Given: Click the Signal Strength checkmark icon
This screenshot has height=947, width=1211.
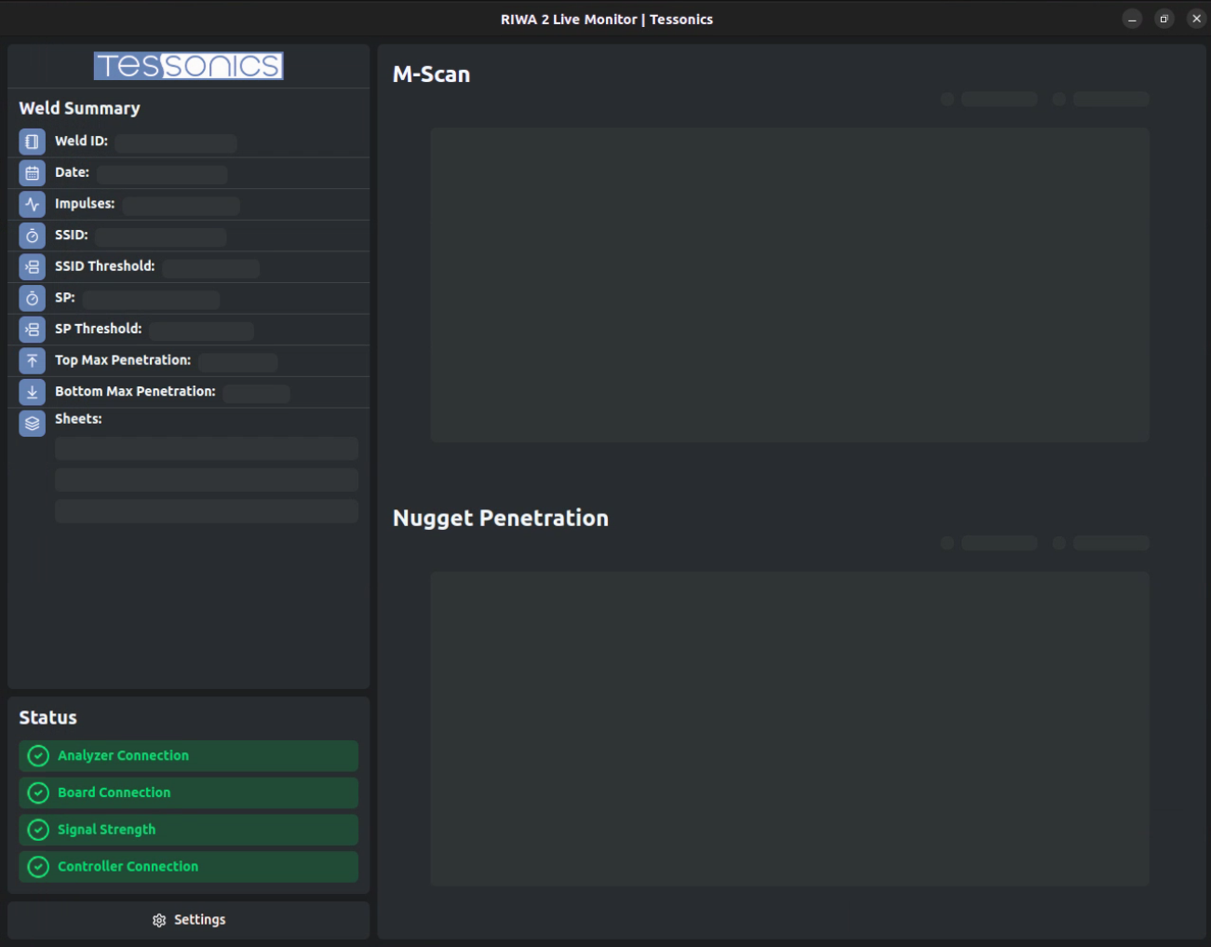Looking at the screenshot, I should (38, 830).
